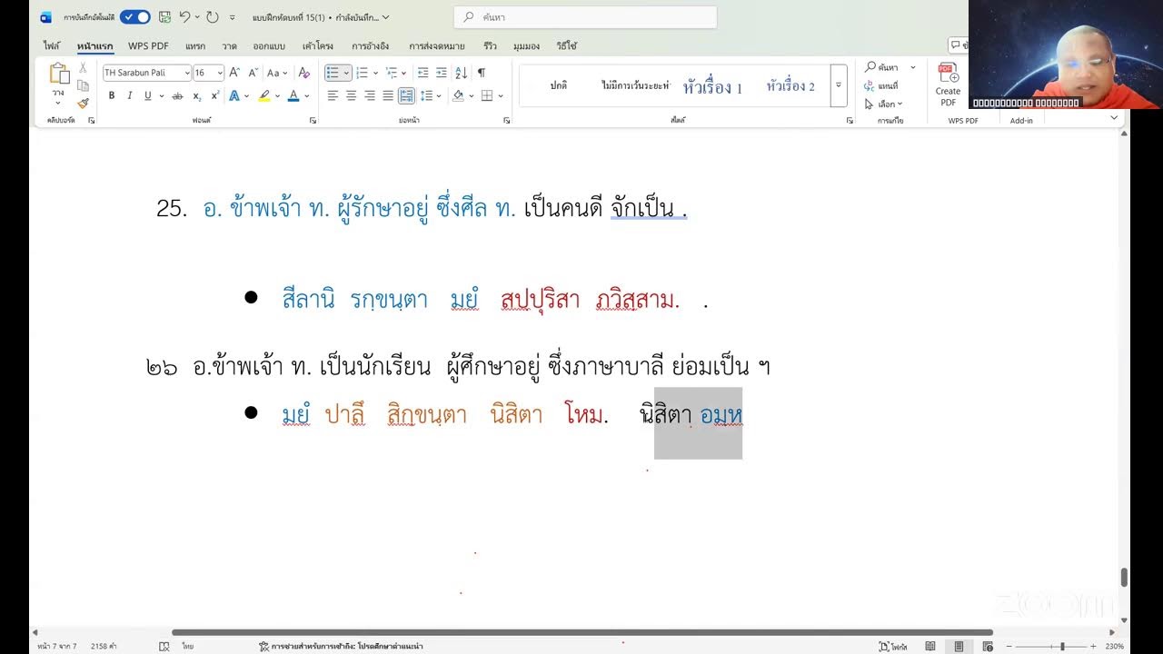This screenshot has width=1163, height=654.
Task: Justify the paragraph text
Action: point(388,95)
